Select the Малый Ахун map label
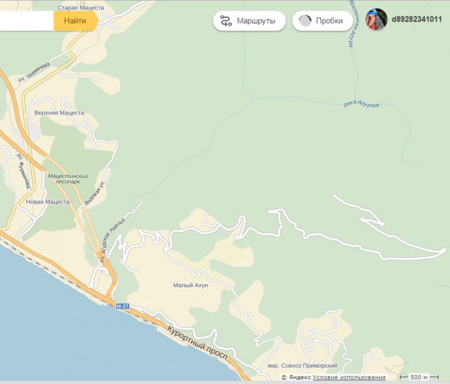Viewport: 450px width, 384px height. [191, 285]
